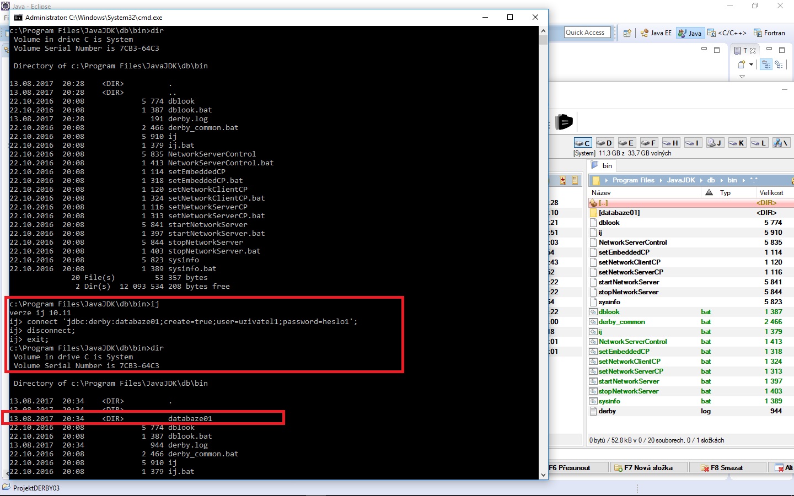
Task: Click the Quick Access search field
Action: [588, 33]
